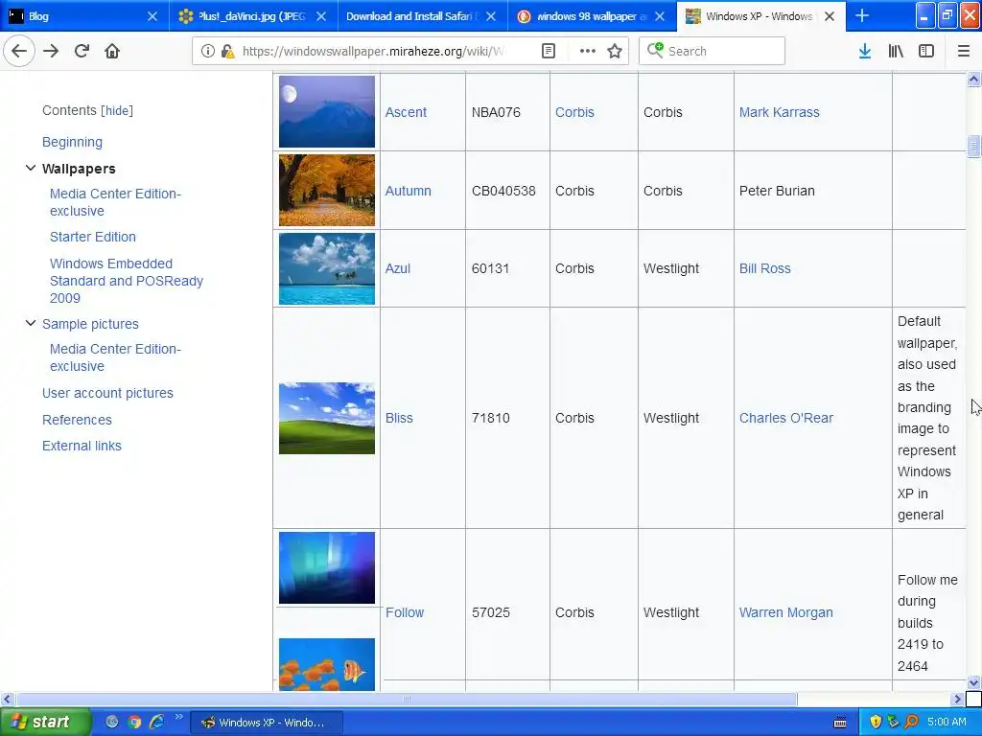Bookmark this page with the star
982x736 pixels.
click(x=615, y=51)
